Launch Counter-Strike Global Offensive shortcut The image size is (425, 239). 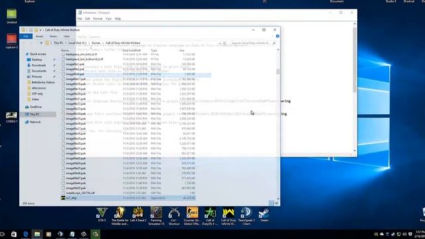[192, 216]
